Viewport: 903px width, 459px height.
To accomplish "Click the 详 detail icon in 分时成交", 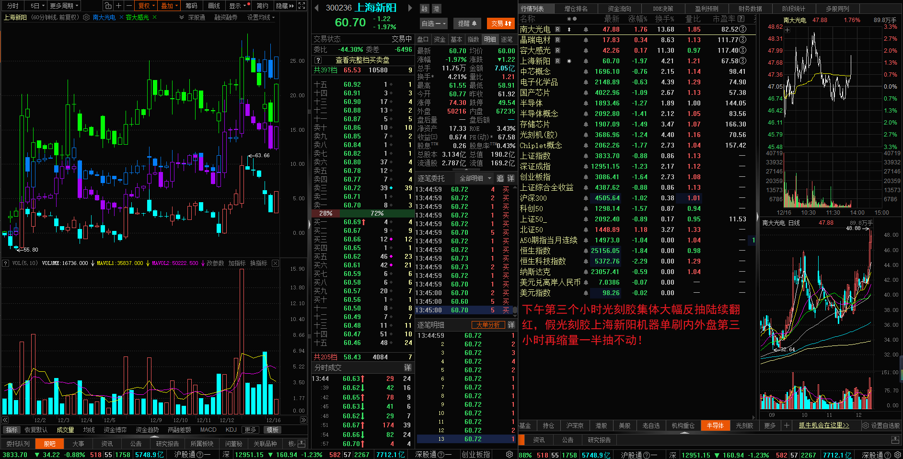I will [x=407, y=367].
